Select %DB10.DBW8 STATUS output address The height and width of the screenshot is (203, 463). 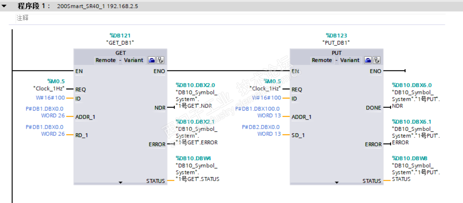[409, 158]
